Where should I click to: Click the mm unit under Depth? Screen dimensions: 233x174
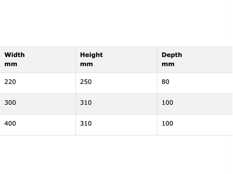pos(168,64)
